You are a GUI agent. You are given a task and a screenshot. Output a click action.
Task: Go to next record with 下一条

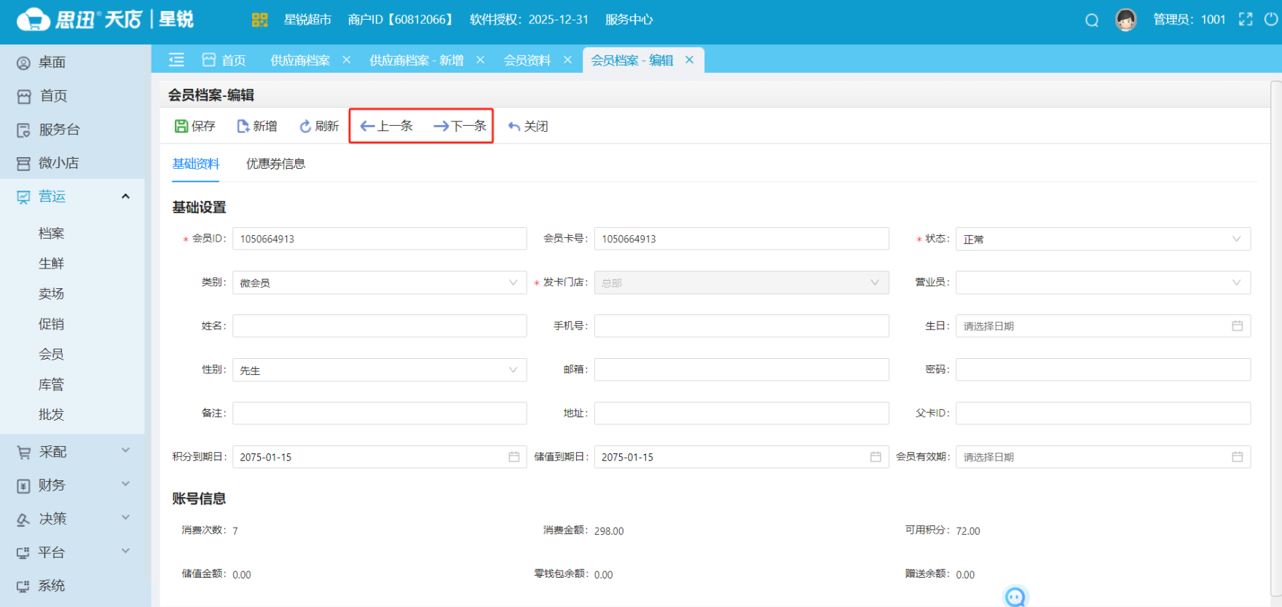coord(460,126)
